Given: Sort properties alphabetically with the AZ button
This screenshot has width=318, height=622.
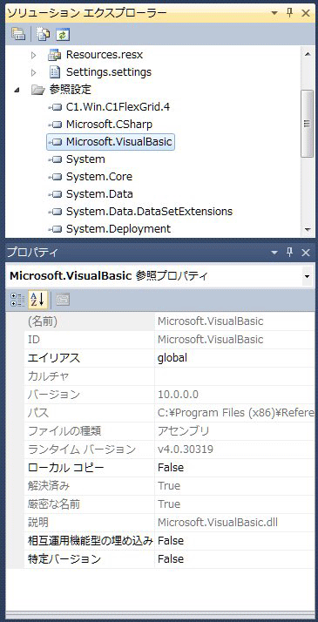Looking at the screenshot, I should [x=37, y=300].
